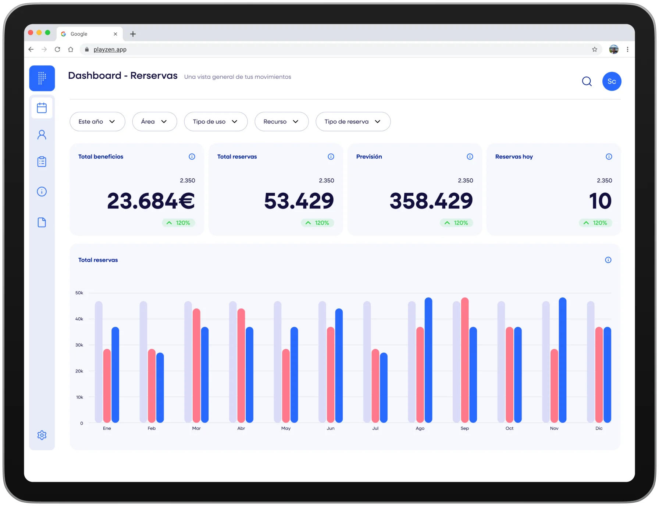The image size is (659, 506).
Task: Click the pink bar for Sep
Action: pos(465,360)
